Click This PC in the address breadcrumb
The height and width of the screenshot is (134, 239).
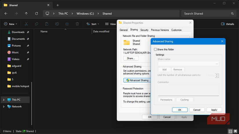pyautogui.click(x=63, y=14)
